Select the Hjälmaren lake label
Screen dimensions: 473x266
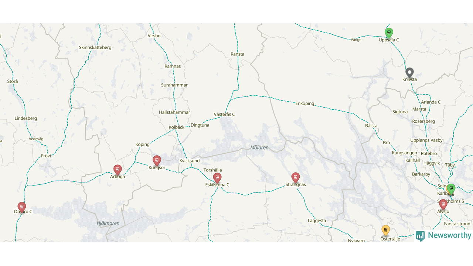108,223
